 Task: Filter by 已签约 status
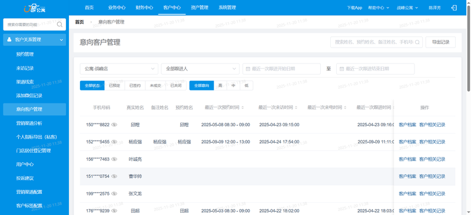click(135, 85)
